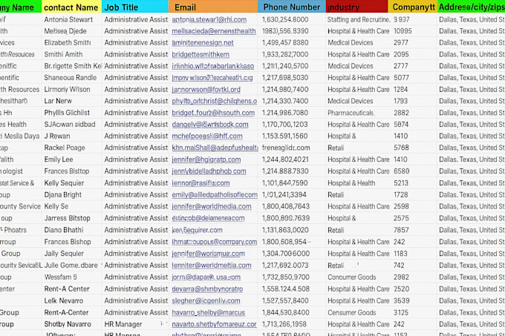The width and height of the screenshot is (505, 336).
Task: Click phone cell 1,732,850,9700
Action: (285, 277)
